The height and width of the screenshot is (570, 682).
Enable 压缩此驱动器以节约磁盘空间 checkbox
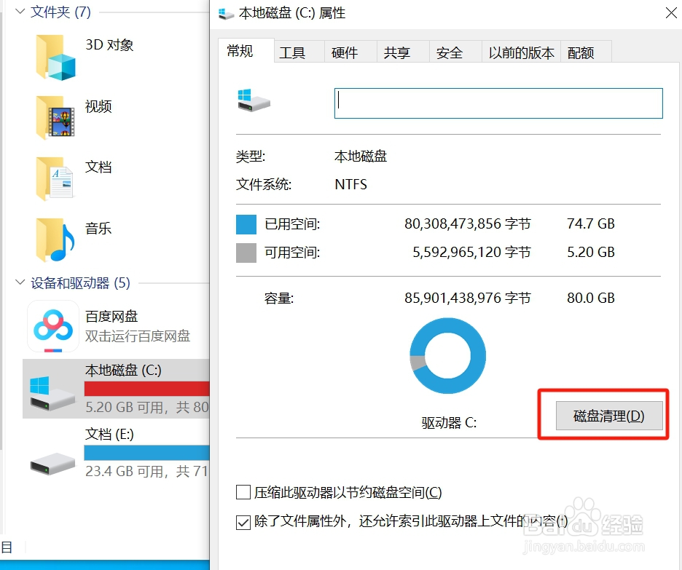[x=243, y=492]
